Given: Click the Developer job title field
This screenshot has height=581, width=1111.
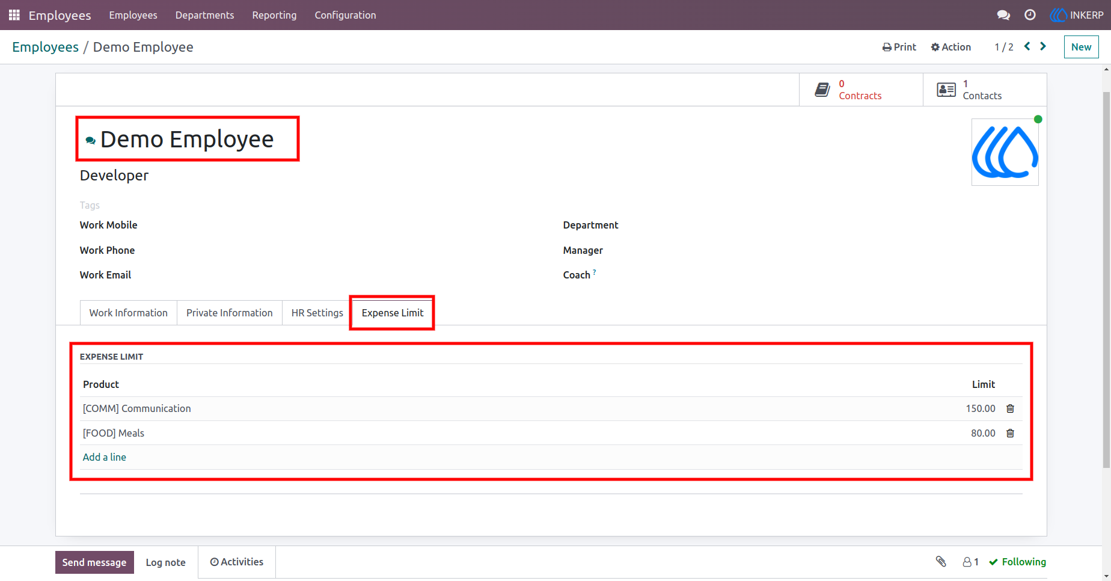Looking at the screenshot, I should tap(114, 176).
